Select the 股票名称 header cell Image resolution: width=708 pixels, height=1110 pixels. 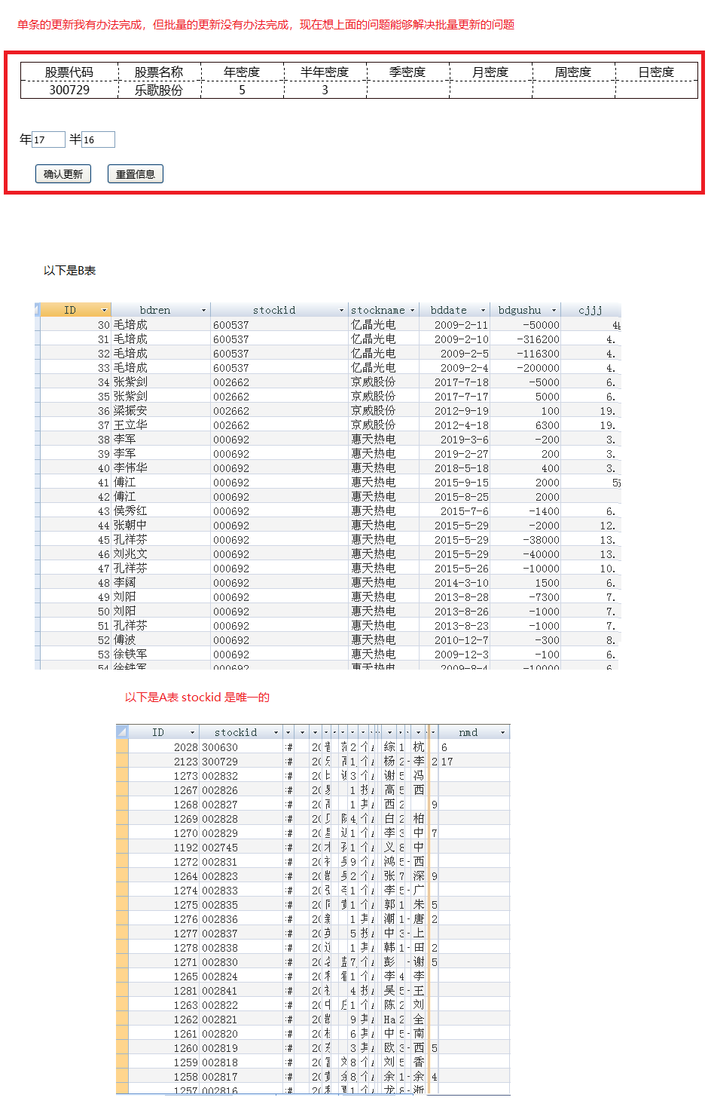pos(159,72)
